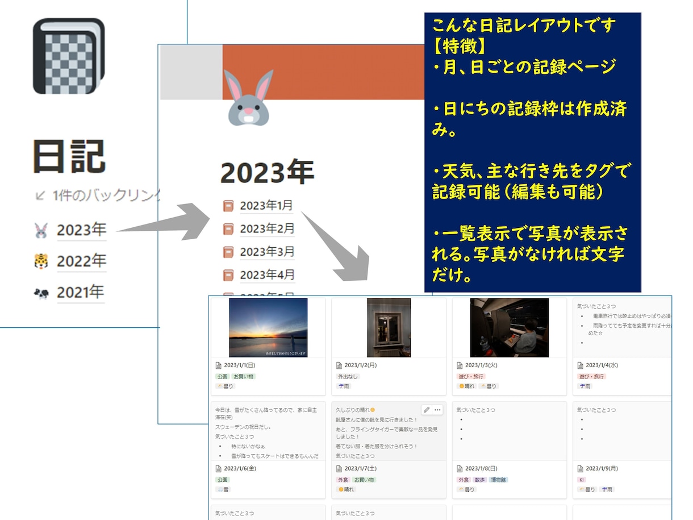Click the checkered notebook page icon above 日記
This screenshot has width=693, height=520.
tap(69, 56)
